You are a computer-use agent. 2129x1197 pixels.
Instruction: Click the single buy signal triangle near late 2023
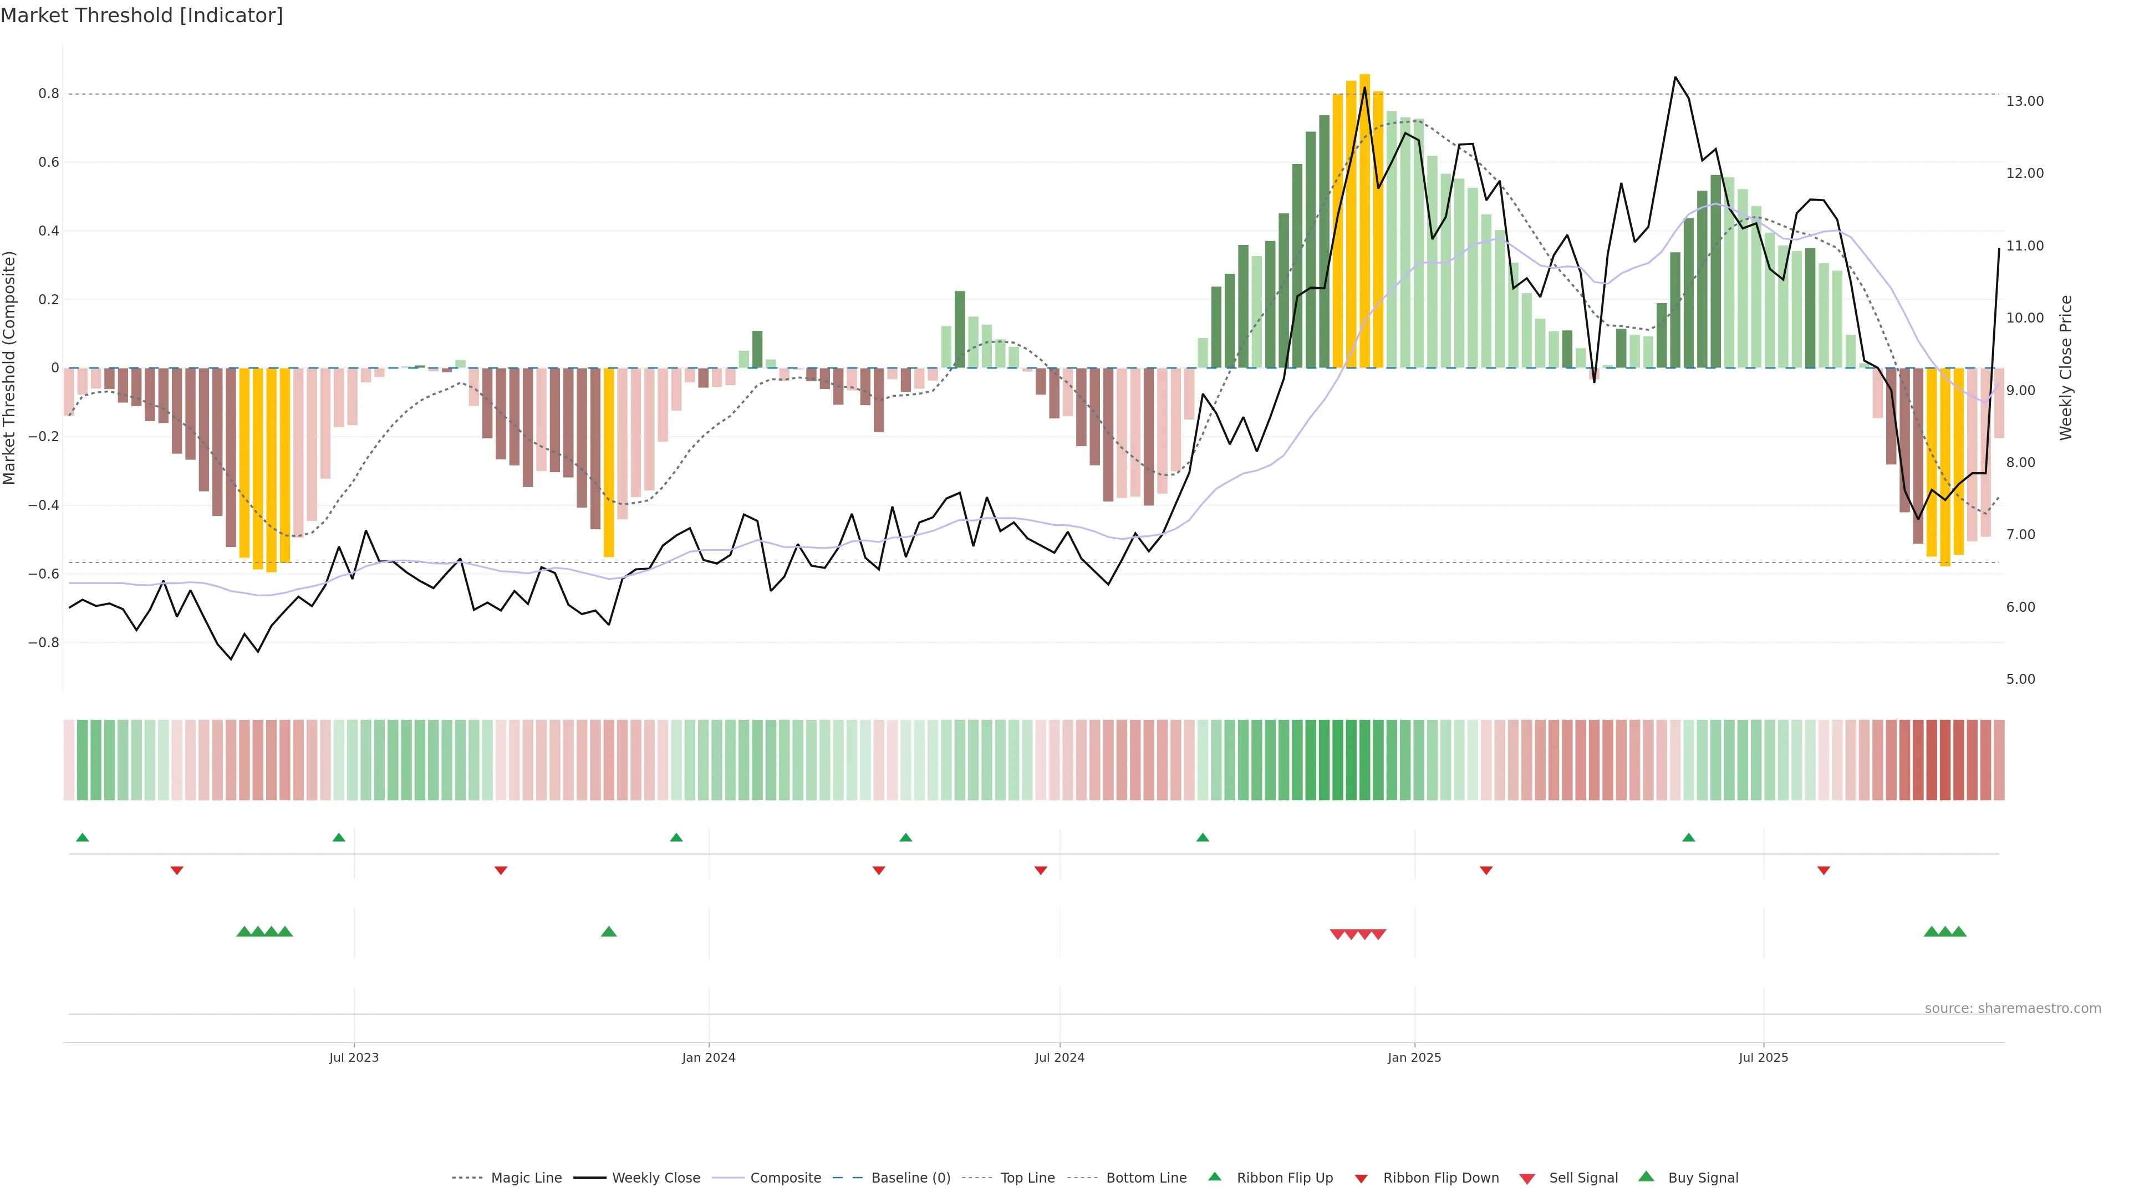click(x=609, y=932)
